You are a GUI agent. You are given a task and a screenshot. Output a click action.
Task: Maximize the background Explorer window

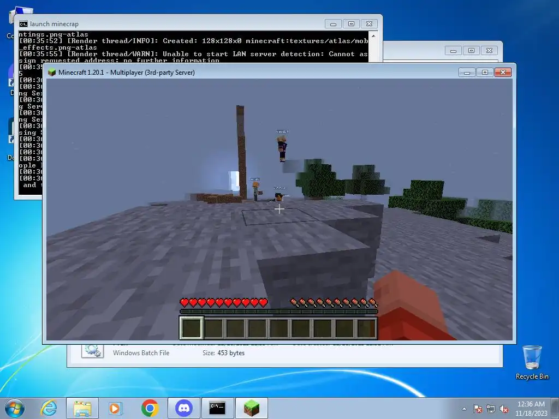click(x=471, y=51)
